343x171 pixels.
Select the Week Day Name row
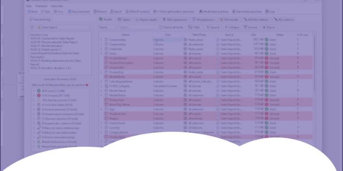208,104
